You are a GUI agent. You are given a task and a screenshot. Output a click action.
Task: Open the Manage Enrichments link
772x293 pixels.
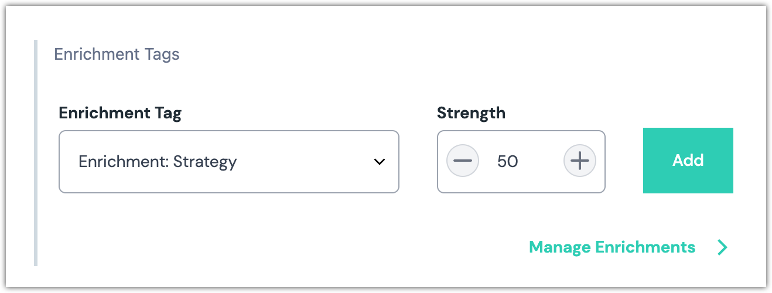(x=612, y=247)
